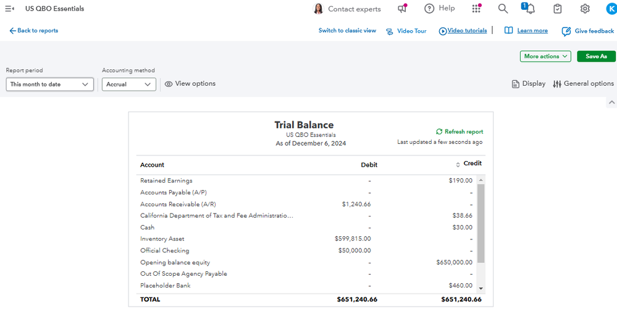617x314 pixels.
Task: Open the Display options menu
Action: (529, 84)
